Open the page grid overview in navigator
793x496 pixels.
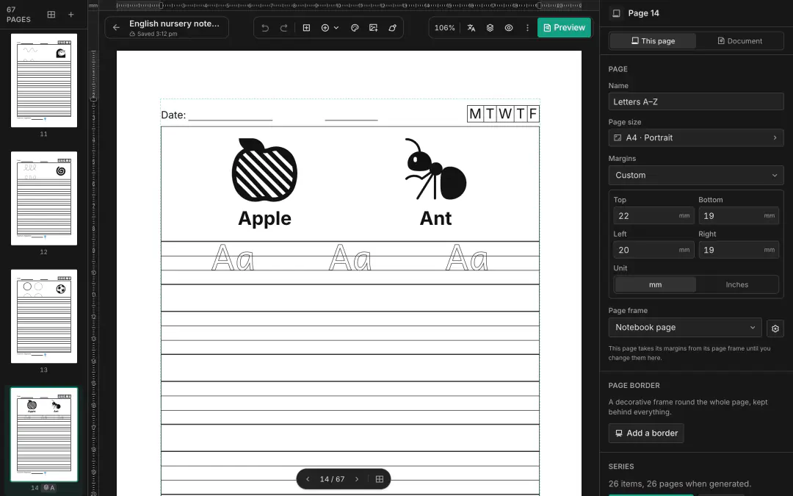pyautogui.click(x=380, y=479)
